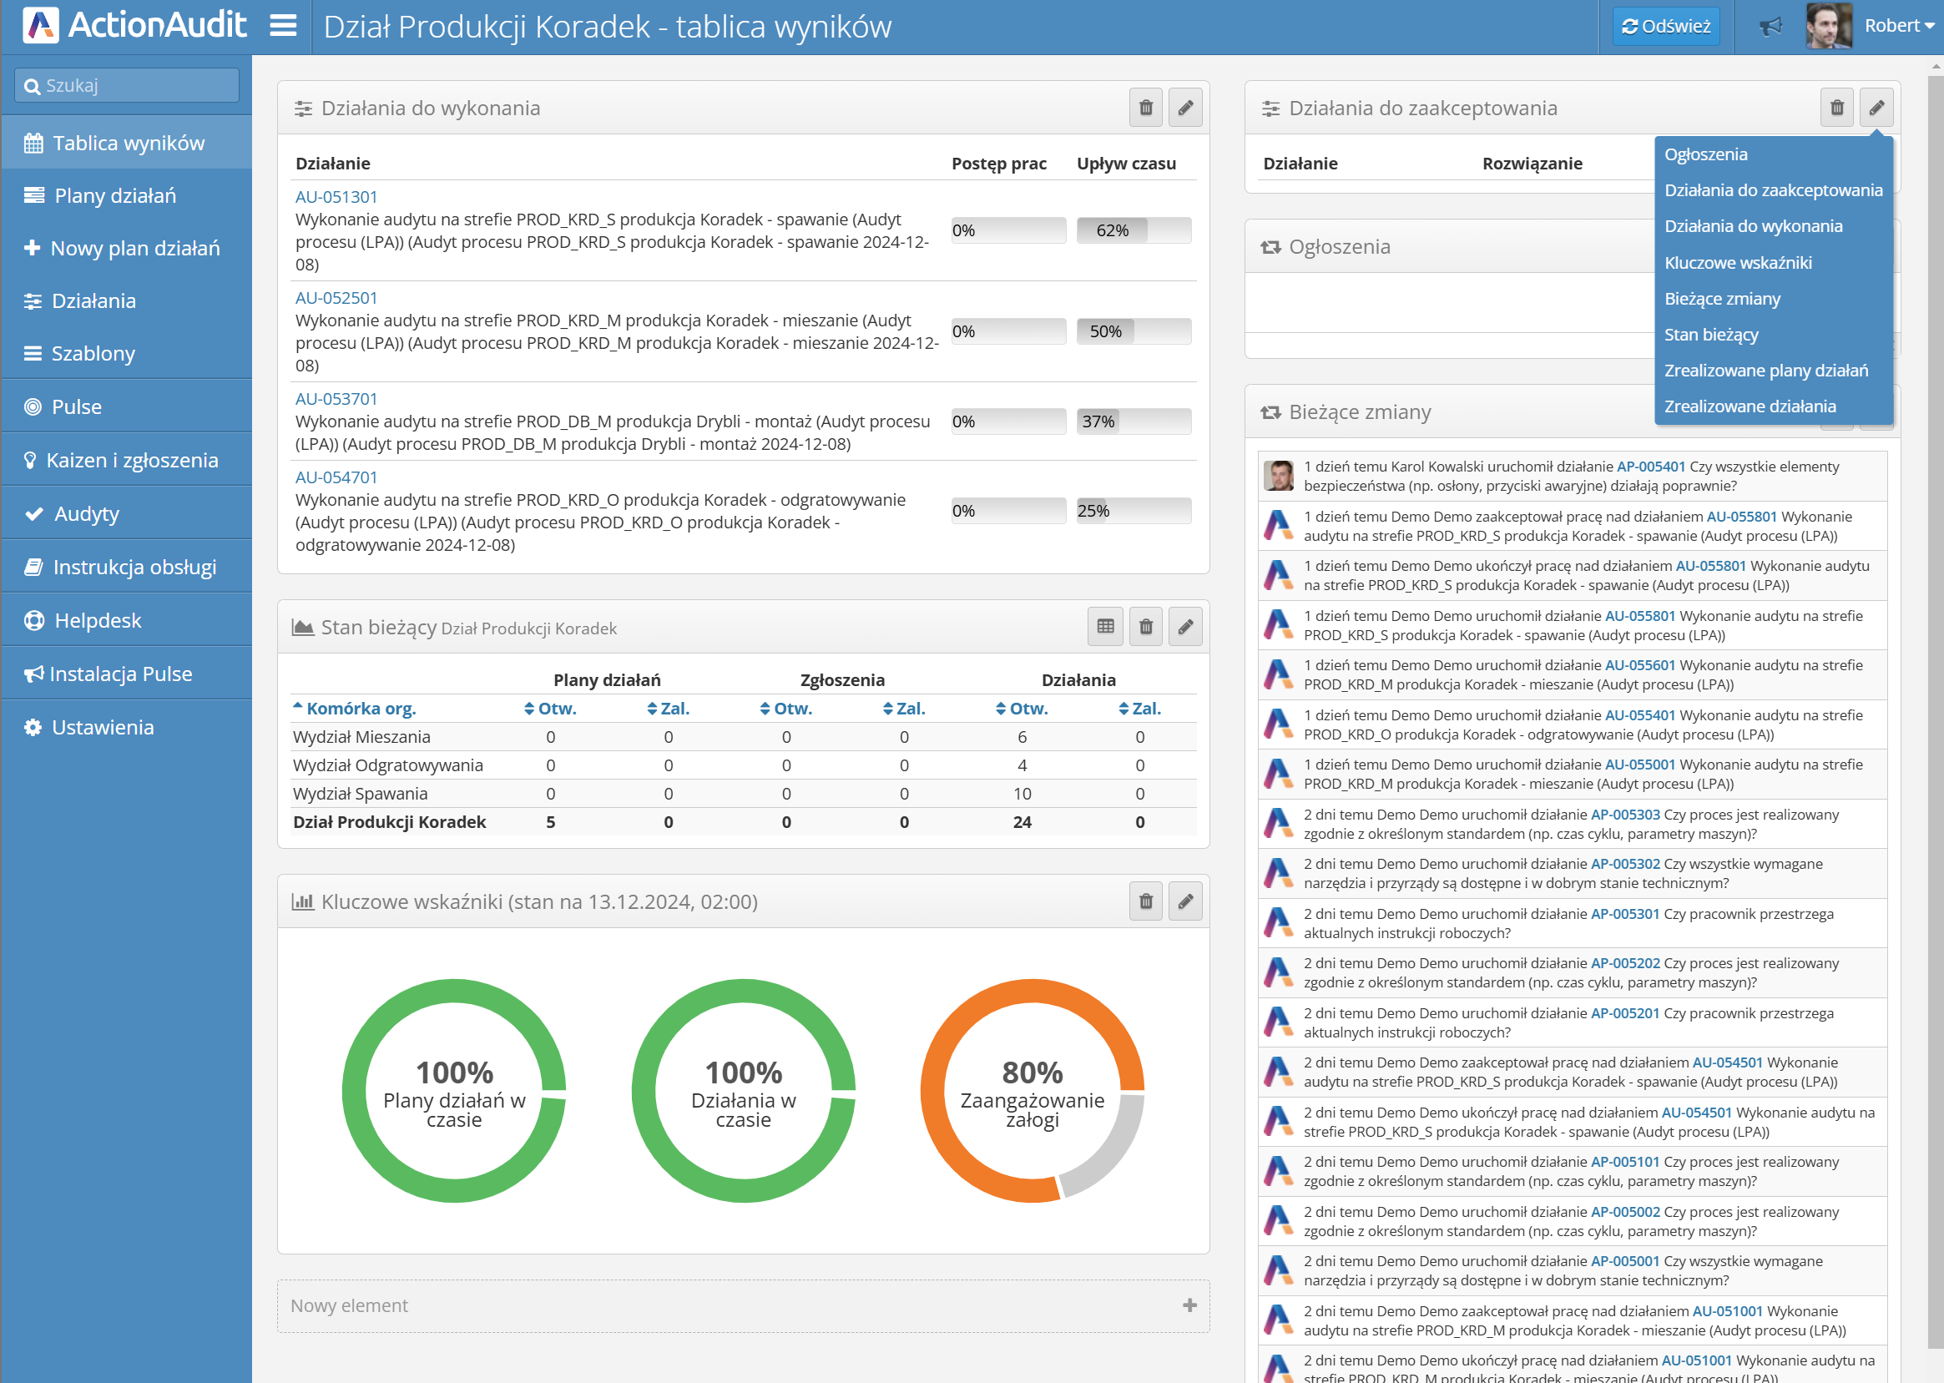Open announcements megaphone icon in header

point(1770,27)
